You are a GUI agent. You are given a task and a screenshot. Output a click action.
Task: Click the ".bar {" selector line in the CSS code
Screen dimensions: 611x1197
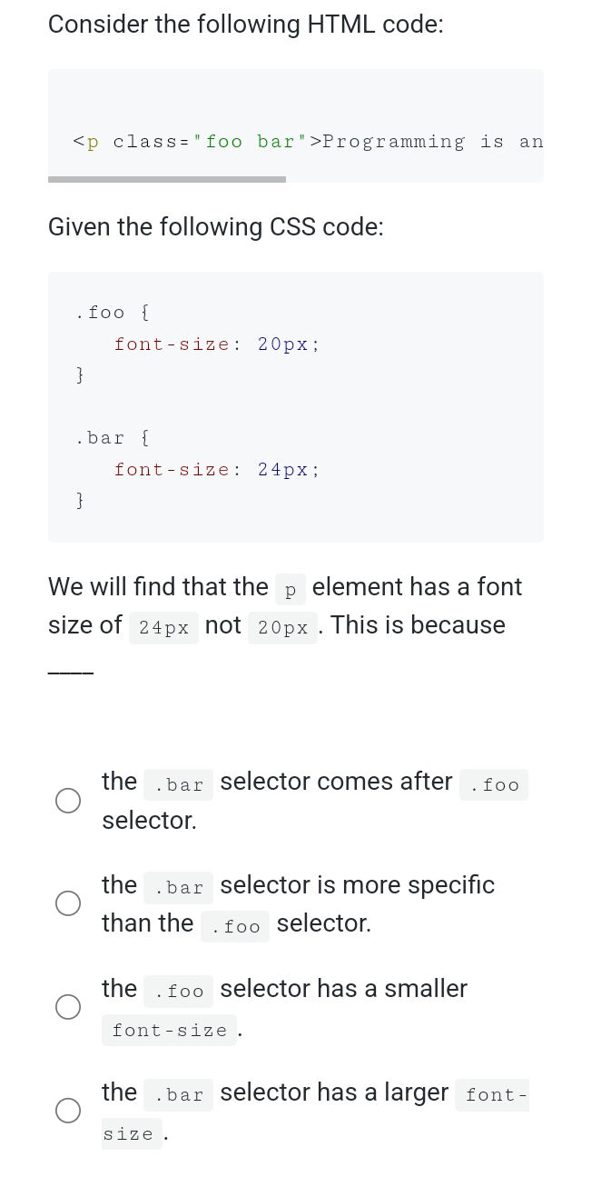(x=113, y=438)
